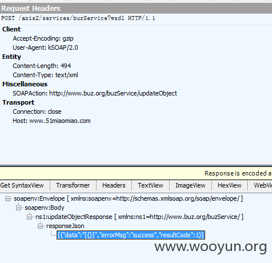Select the Content-Type: text/xml header
The width and height of the screenshot is (272, 263).
45,75
